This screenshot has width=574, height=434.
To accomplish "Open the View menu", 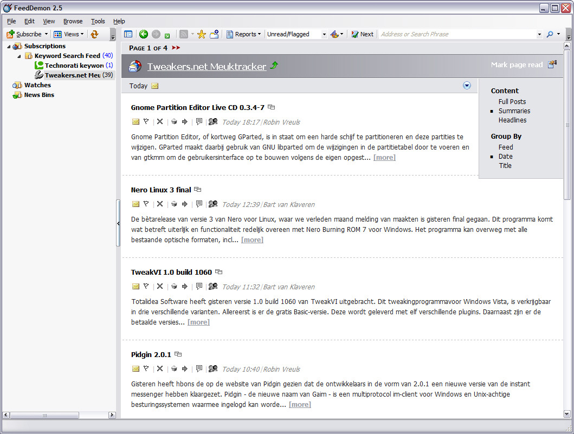I will [x=49, y=21].
